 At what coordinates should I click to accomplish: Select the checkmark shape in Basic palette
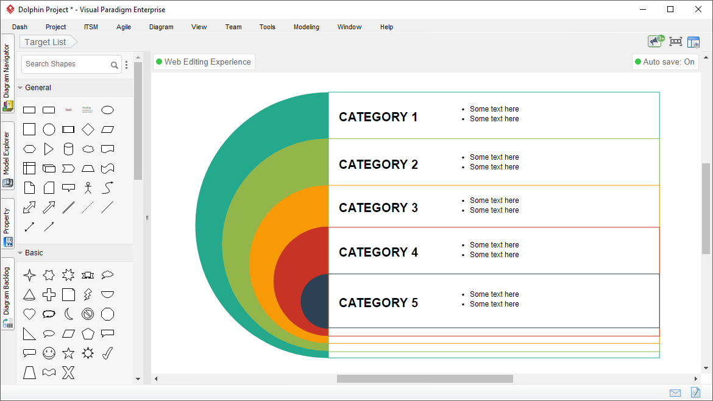(107, 353)
